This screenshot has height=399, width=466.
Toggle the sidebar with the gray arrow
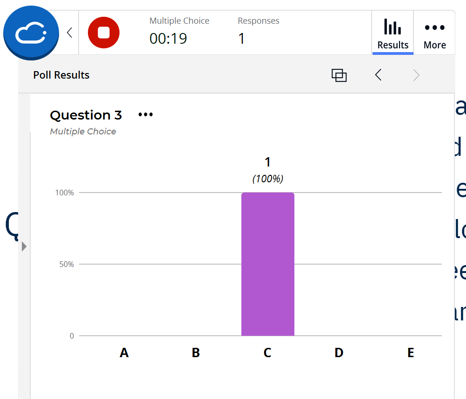pyautogui.click(x=24, y=247)
